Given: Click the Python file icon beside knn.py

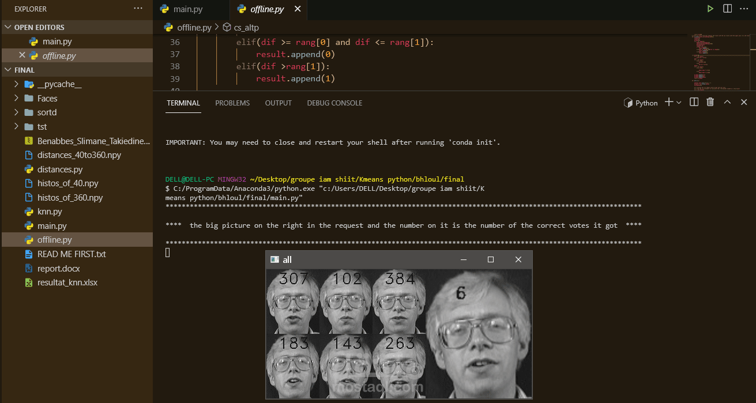Looking at the screenshot, I should pos(29,212).
